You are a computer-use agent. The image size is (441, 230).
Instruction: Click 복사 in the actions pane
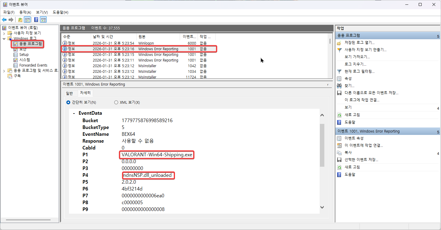point(348,152)
